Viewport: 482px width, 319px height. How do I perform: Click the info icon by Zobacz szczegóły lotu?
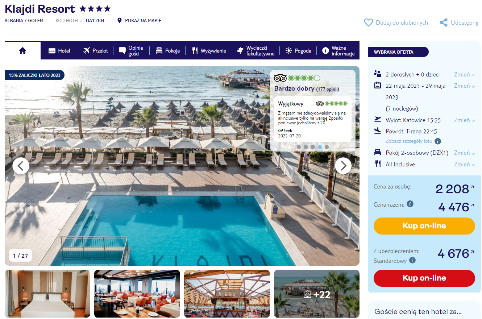click(438, 141)
